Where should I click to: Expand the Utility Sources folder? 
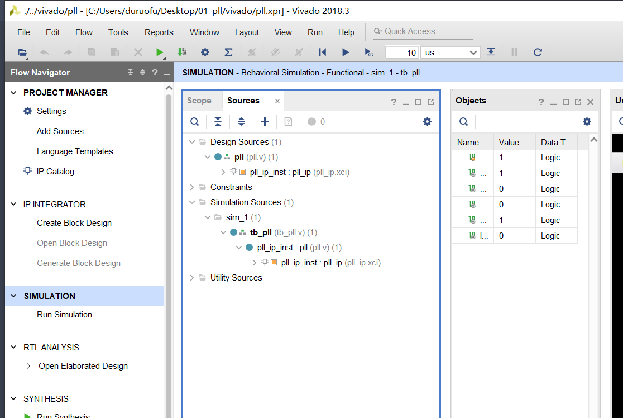pyautogui.click(x=192, y=278)
